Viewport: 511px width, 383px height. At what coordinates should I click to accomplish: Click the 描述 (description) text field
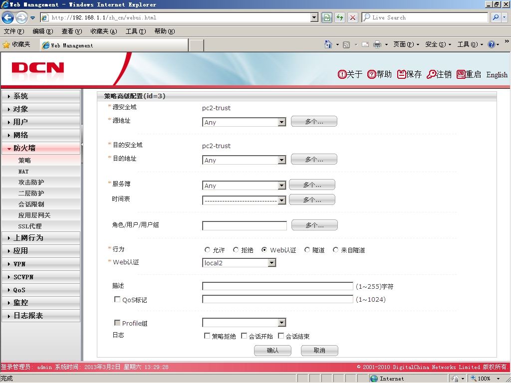click(277, 286)
